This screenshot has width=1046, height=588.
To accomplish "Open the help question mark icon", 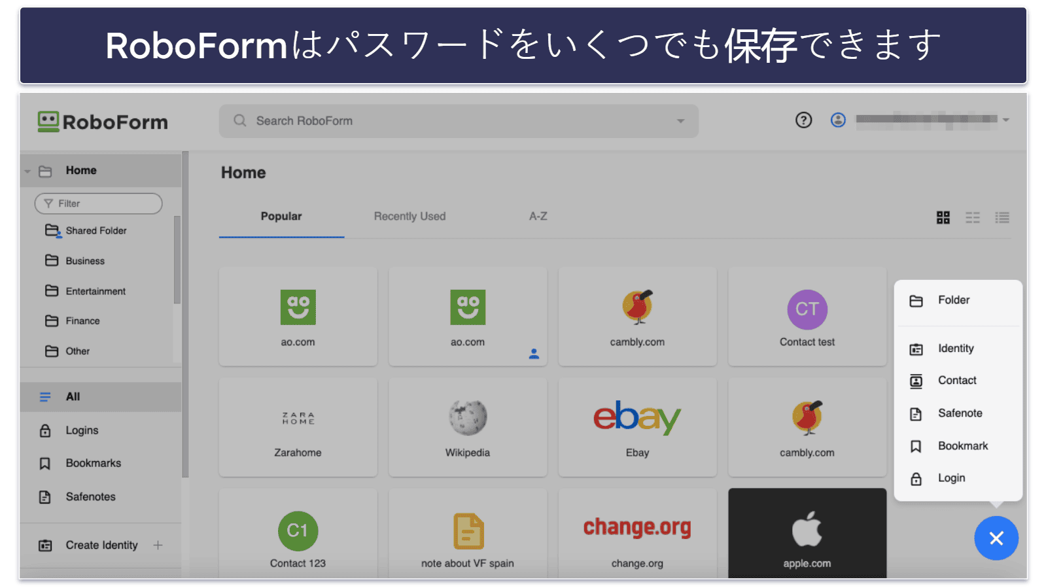I will (x=803, y=120).
